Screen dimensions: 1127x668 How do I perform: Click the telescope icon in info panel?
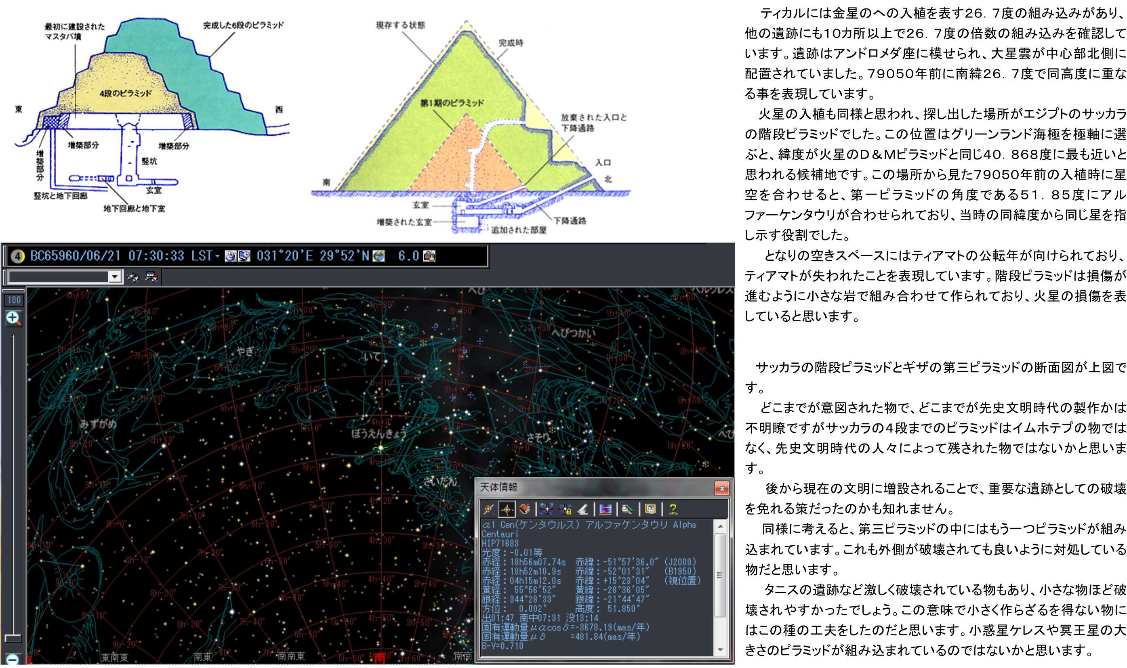click(583, 509)
